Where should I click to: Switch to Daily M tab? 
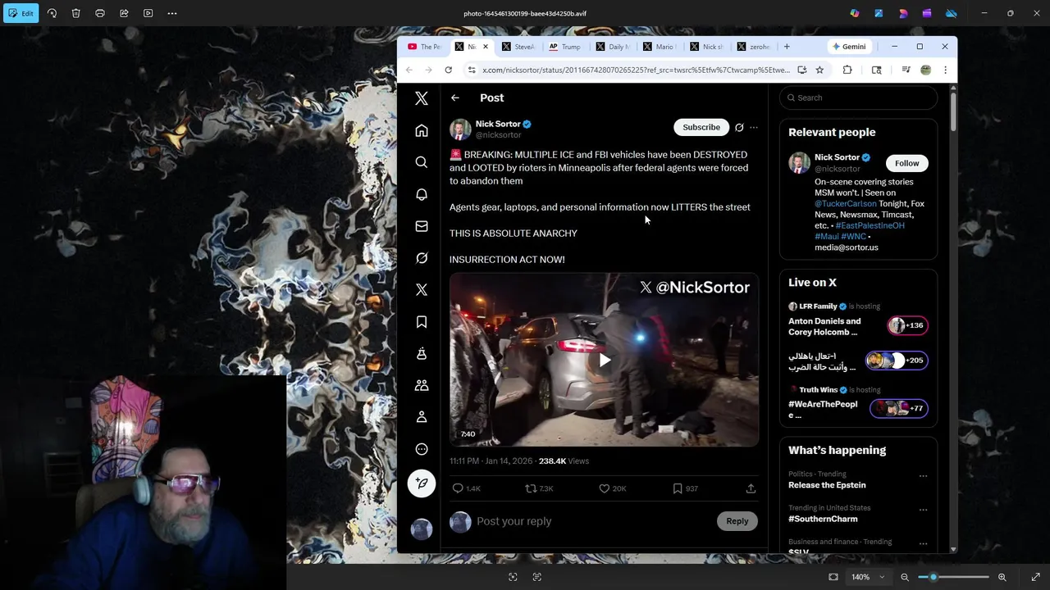[x=613, y=47]
